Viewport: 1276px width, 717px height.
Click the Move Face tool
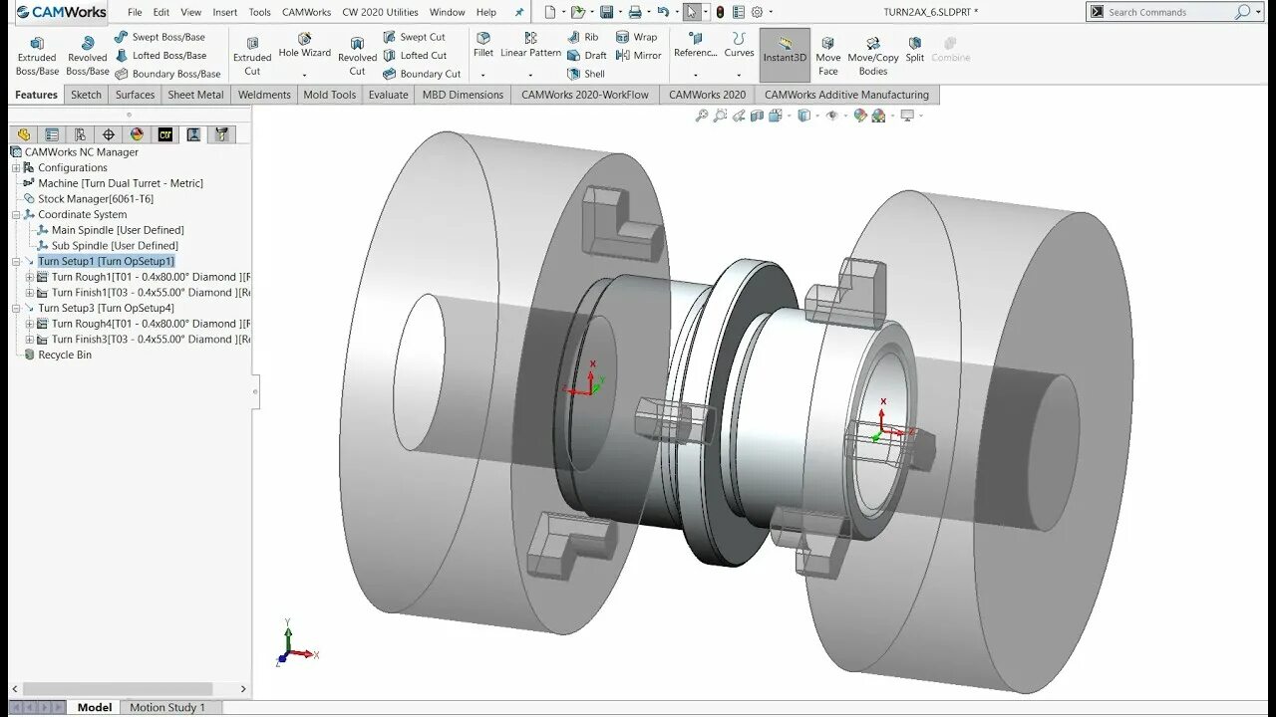coord(828,57)
